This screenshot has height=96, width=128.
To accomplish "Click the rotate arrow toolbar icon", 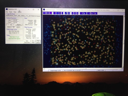I will click(x=66, y=13).
